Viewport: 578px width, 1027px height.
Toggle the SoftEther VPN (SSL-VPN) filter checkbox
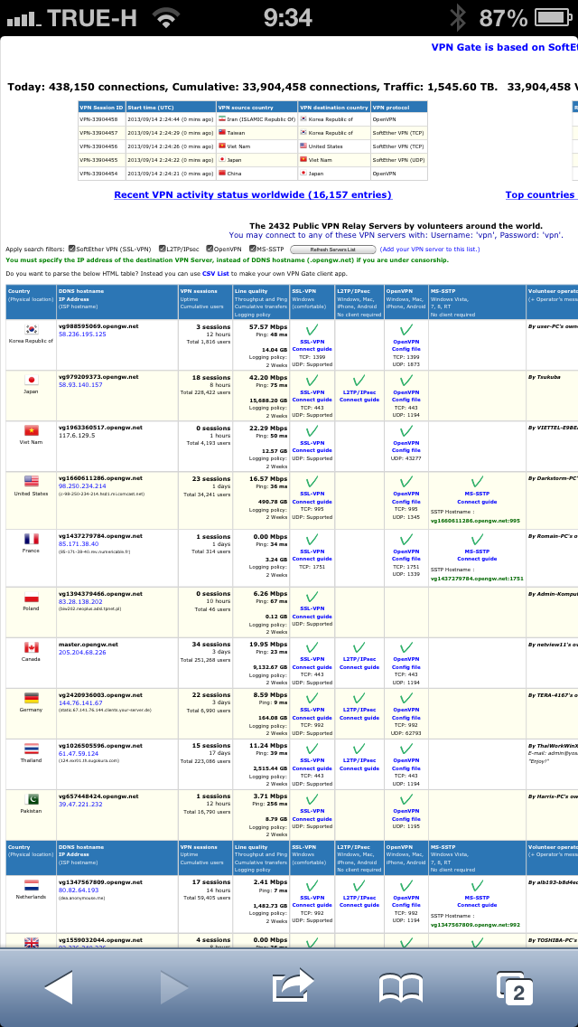tap(72, 249)
